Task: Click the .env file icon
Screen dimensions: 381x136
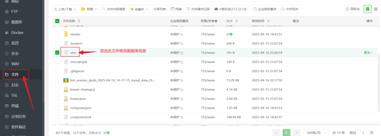Action: (66, 52)
